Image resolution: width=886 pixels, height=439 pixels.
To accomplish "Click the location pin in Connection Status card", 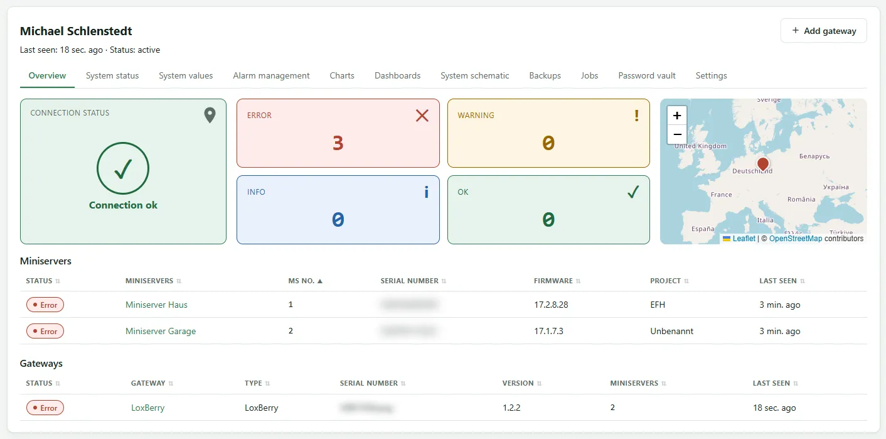I will 210,115.
